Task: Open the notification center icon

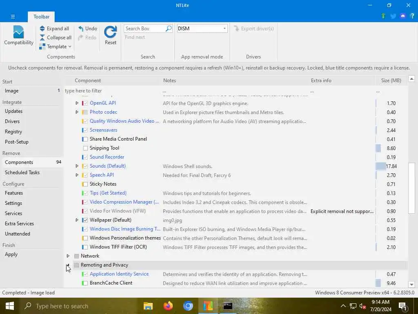Action: click(x=403, y=306)
